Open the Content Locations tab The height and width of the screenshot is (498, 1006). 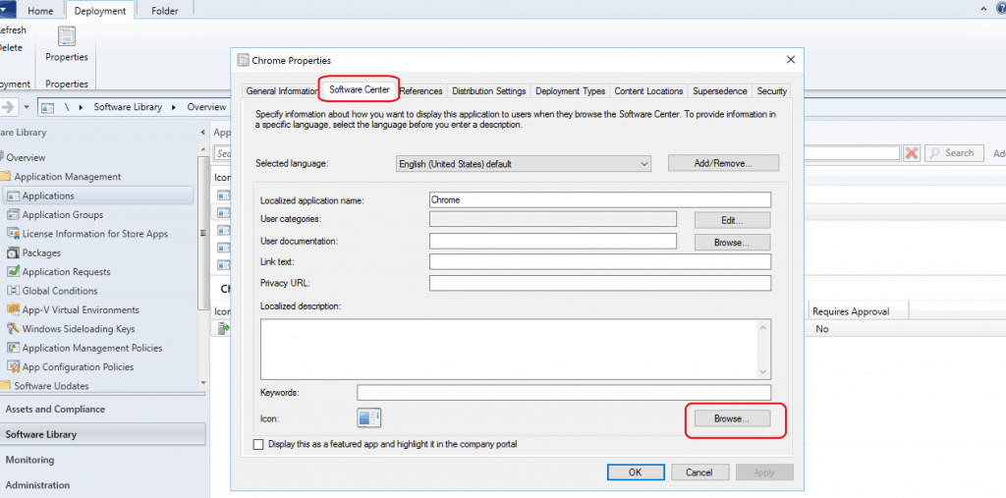pos(648,91)
